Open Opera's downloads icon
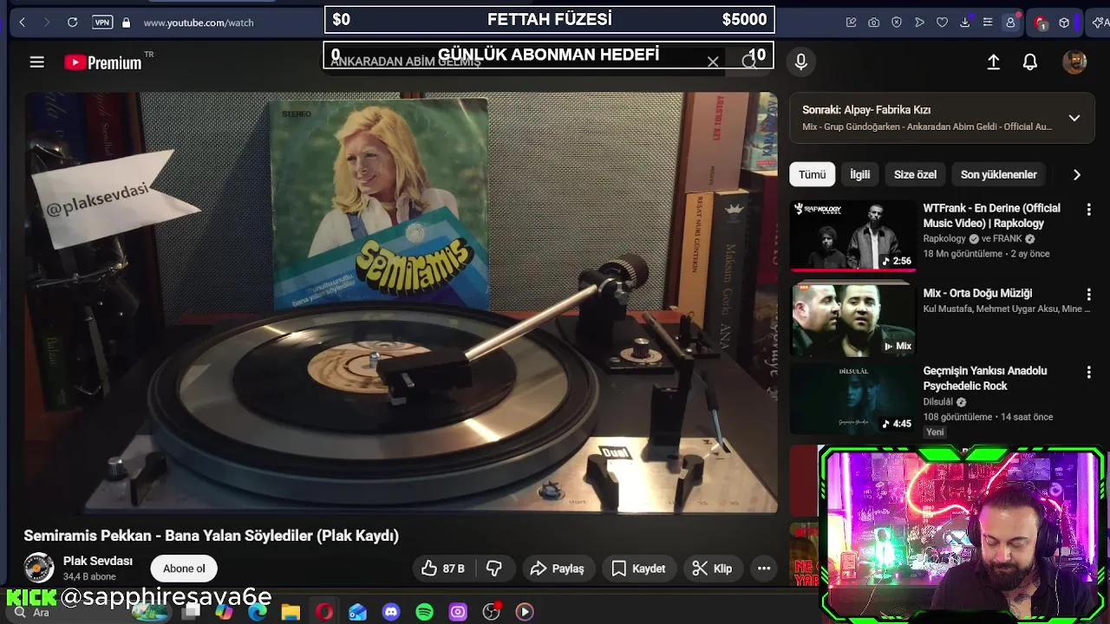Screen dimensions: 1110x624 (964, 23)
